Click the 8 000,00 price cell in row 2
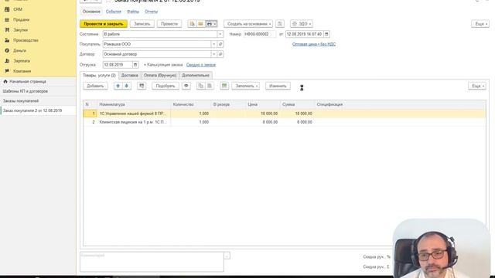 tap(263, 122)
